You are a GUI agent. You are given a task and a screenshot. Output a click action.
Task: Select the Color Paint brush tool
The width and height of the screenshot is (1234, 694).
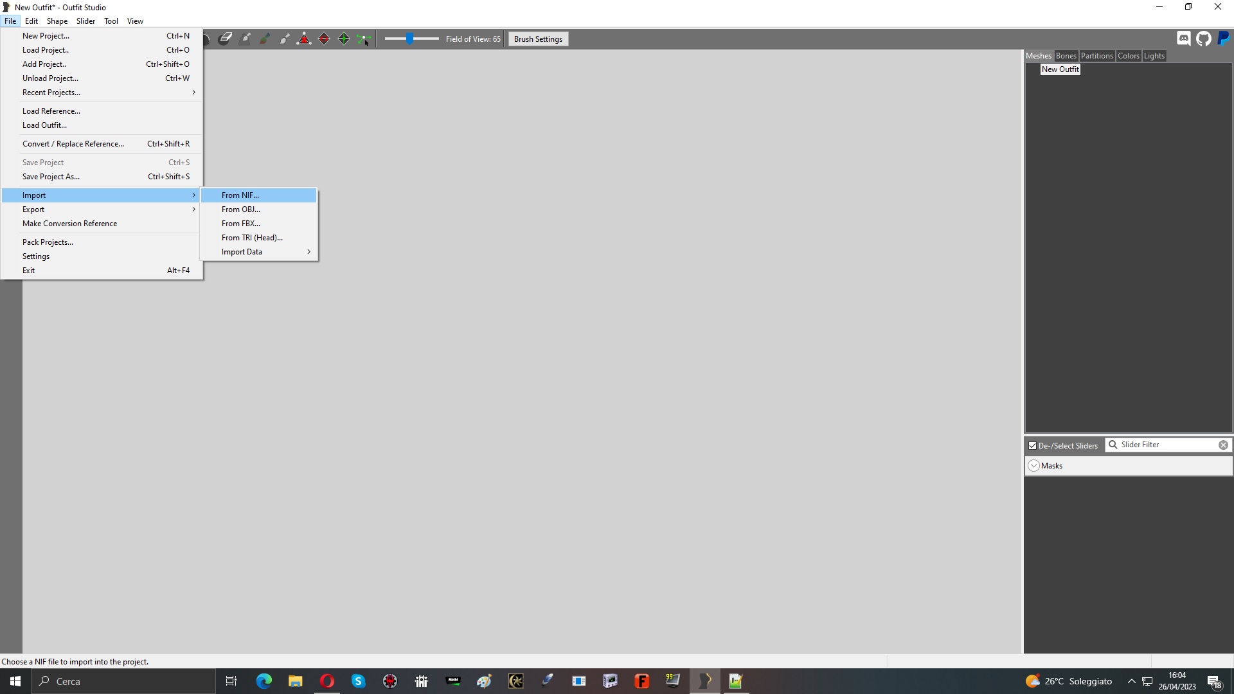[265, 39]
